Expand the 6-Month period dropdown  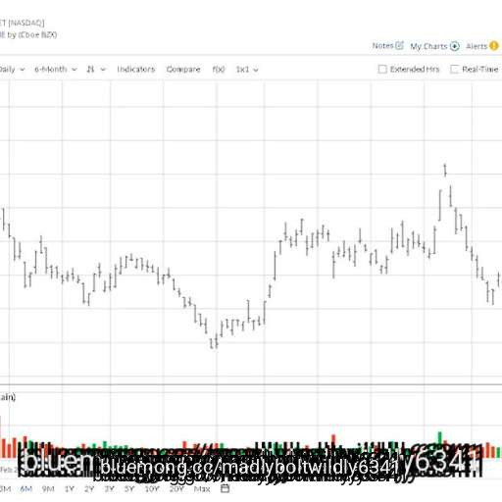tap(56, 70)
